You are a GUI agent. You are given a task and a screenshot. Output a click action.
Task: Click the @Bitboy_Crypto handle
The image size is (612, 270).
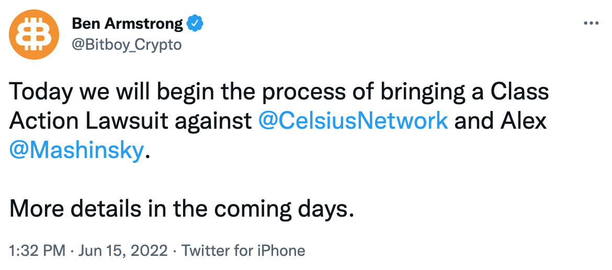tap(126, 45)
